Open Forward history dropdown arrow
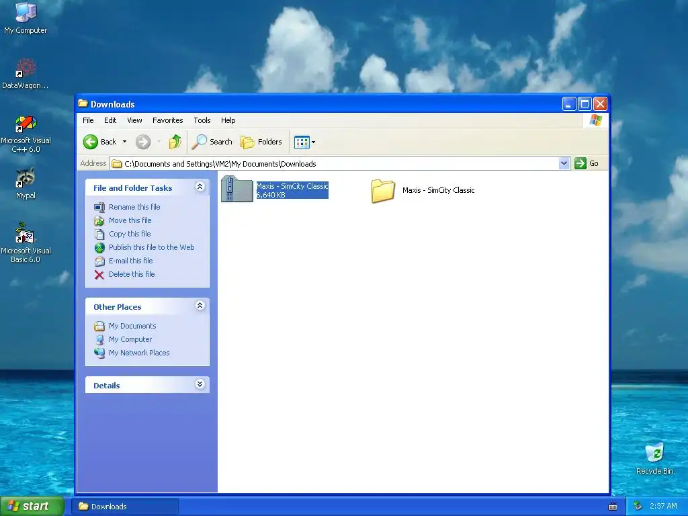Viewport: 688px width, 516px height. tap(159, 142)
